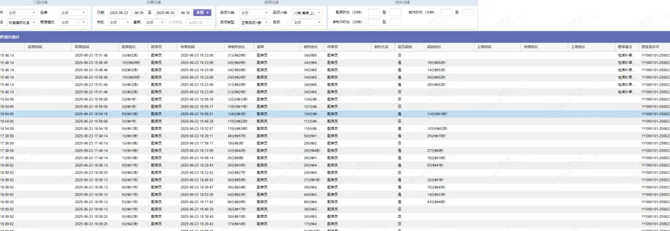Image resolution: width=670 pixels, height=231 pixels.
Task: Click the 制作时长 minimum minutes input
Action: [447, 13]
